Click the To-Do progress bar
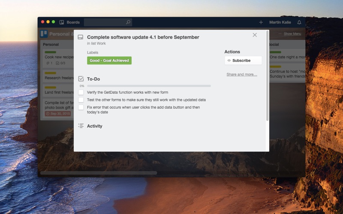Screen dimensions: 343x214 click(149, 86)
